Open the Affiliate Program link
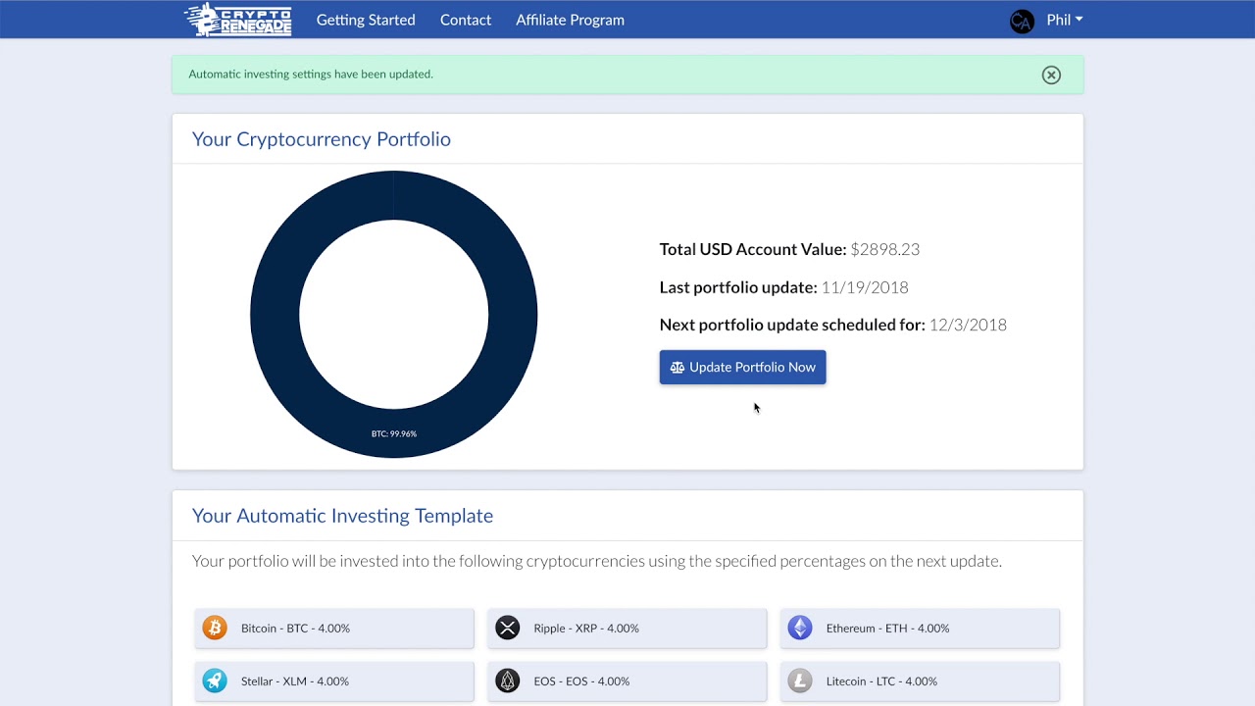The width and height of the screenshot is (1255, 706). click(570, 20)
